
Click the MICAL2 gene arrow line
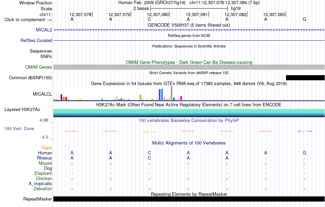[189, 30]
